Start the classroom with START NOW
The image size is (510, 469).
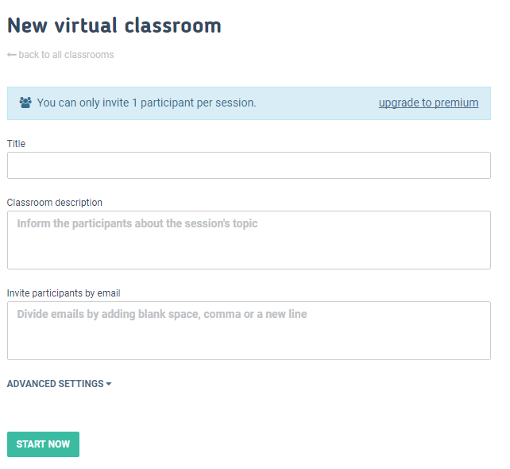43,444
